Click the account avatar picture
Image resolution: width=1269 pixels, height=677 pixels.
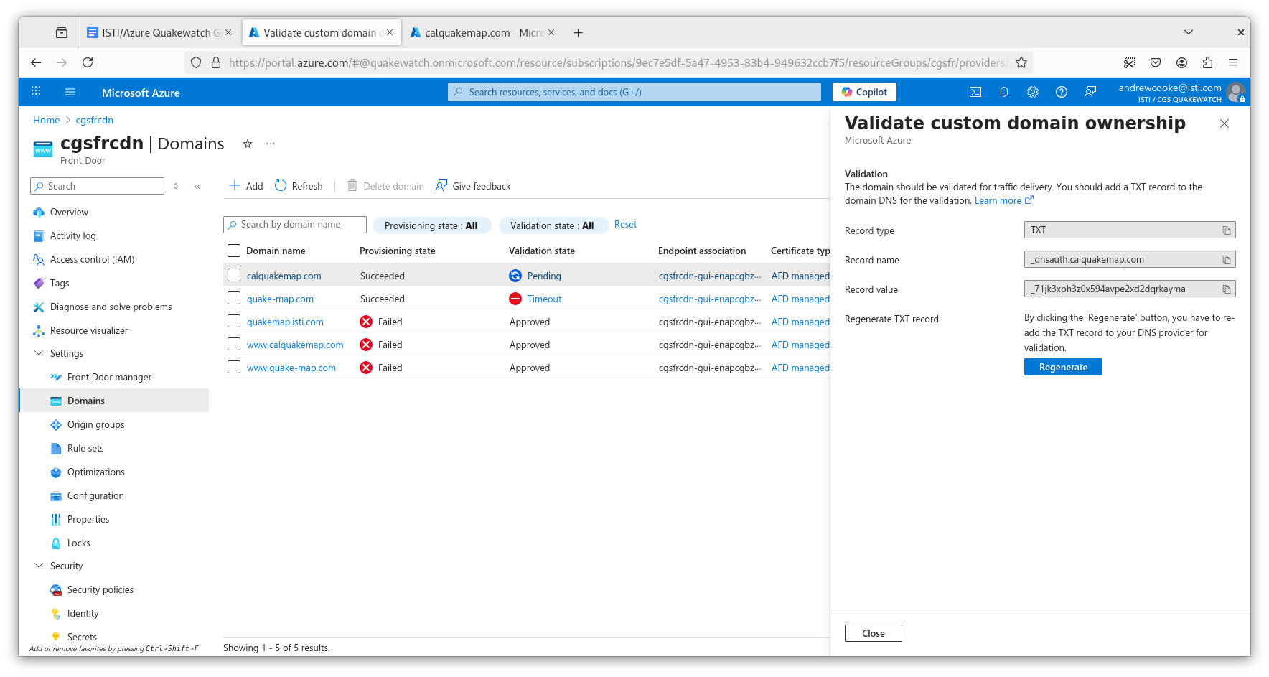(1236, 92)
